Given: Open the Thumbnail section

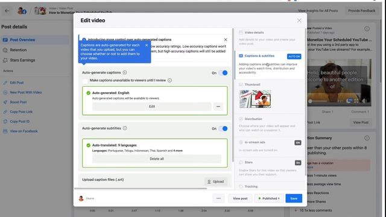Looking at the screenshot, I should coord(252,84).
